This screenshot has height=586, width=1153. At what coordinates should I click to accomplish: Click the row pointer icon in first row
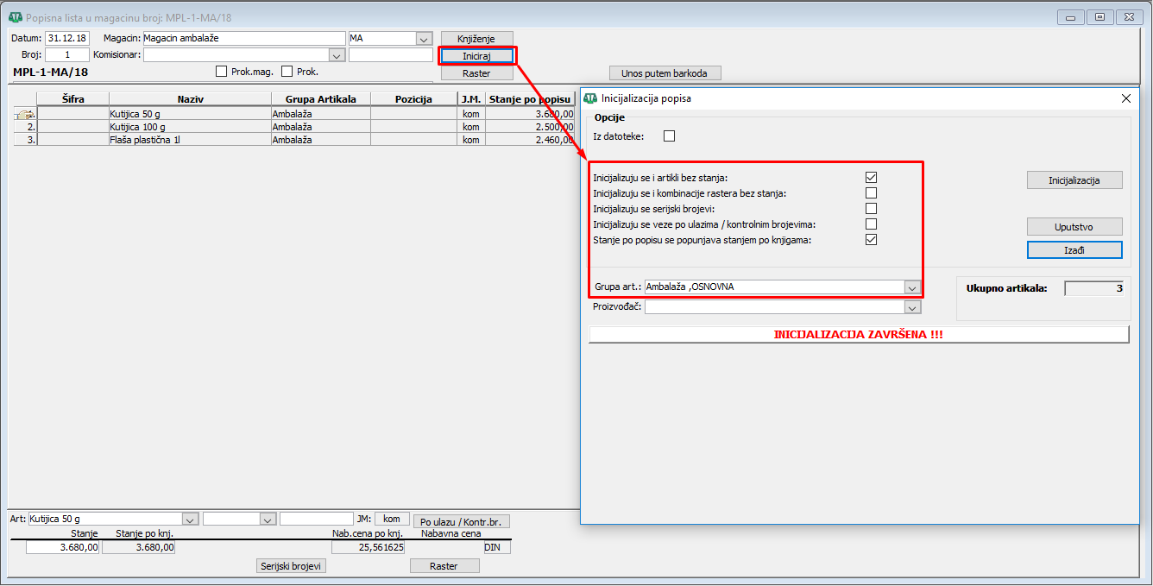[x=25, y=114]
